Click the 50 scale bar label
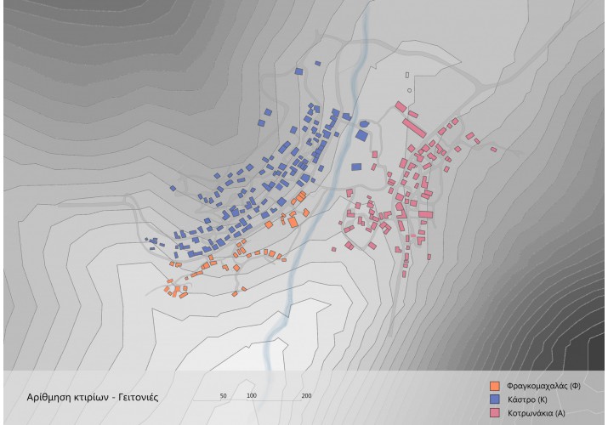This screenshot has width=608, height=425. tap(224, 396)
